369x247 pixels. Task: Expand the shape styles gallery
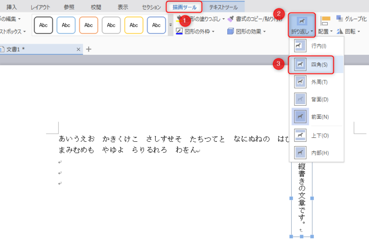coord(170,25)
